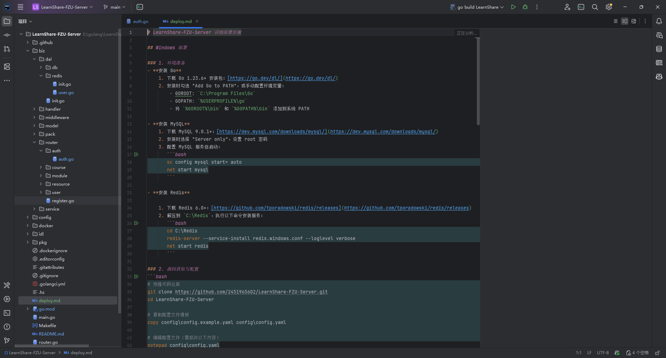Click the editor vertical scrollbar
Image resolution: width=666 pixels, height=358 pixels.
click(478, 82)
